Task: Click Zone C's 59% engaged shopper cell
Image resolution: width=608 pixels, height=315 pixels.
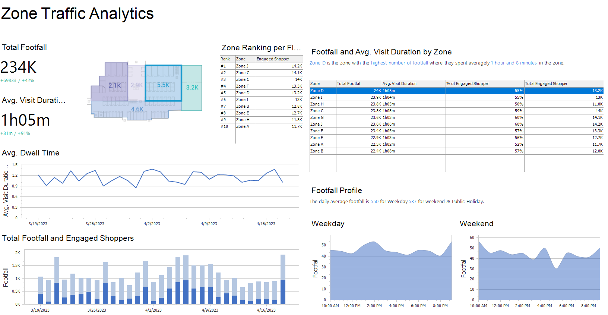Action: tap(485, 111)
